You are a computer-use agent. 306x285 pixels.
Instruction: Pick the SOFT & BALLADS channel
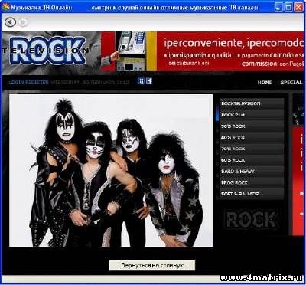(x=252, y=194)
